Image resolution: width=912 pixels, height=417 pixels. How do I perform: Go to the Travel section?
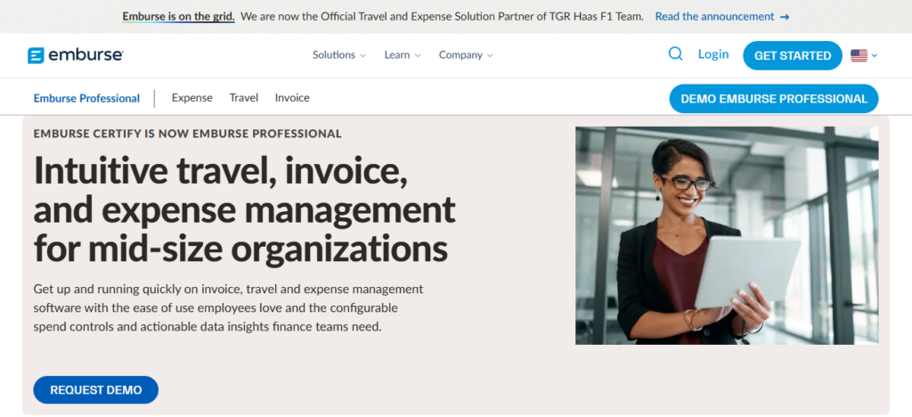coord(244,98)
